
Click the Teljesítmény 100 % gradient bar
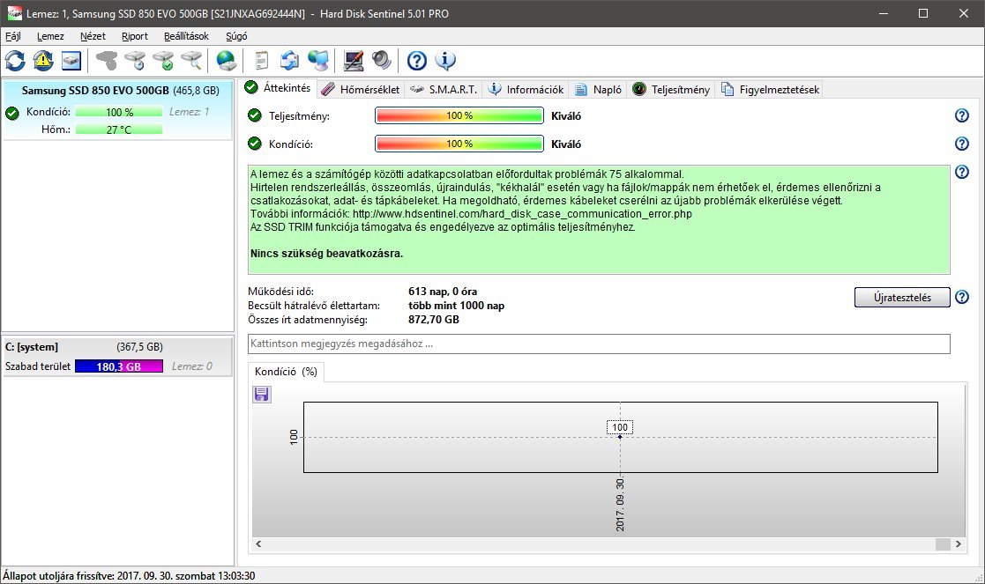459,115
